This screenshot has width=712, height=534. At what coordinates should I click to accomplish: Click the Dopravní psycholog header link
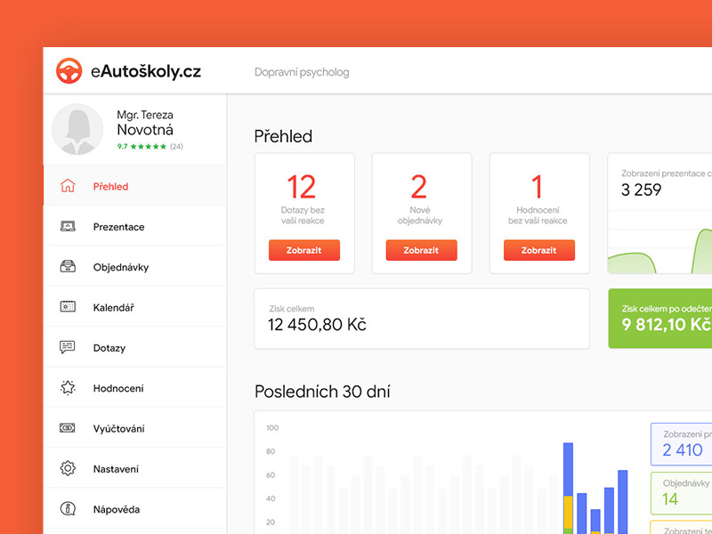point(302,72)
